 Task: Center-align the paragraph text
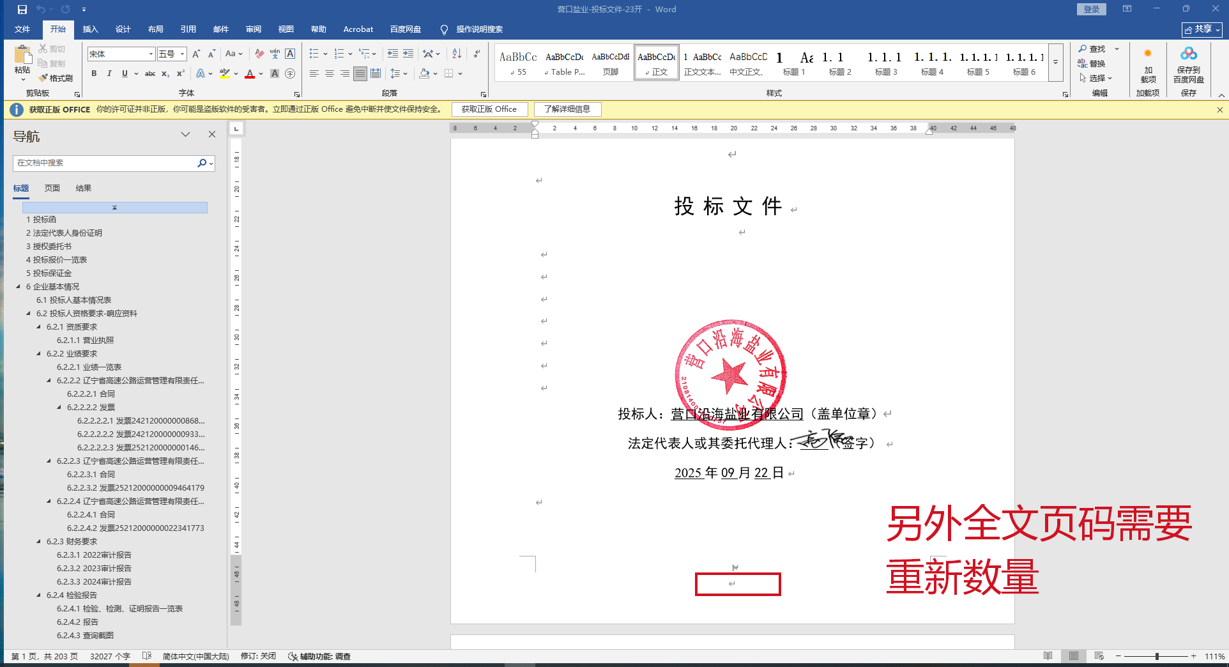pos(330,73)
